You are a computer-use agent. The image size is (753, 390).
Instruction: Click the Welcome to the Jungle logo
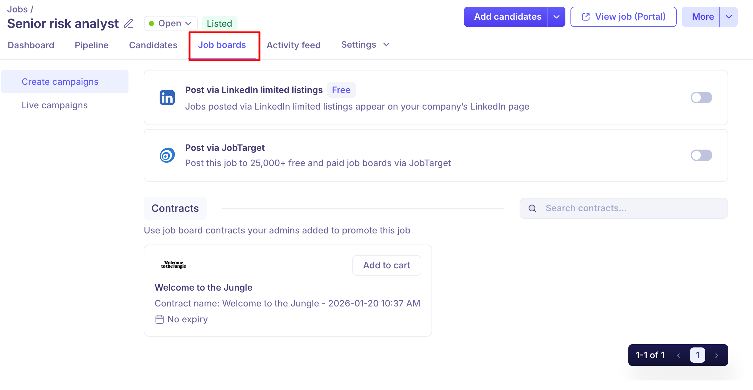point(174,265)
